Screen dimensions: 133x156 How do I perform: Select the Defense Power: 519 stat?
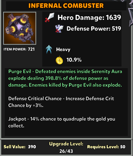tap(94, 29)
